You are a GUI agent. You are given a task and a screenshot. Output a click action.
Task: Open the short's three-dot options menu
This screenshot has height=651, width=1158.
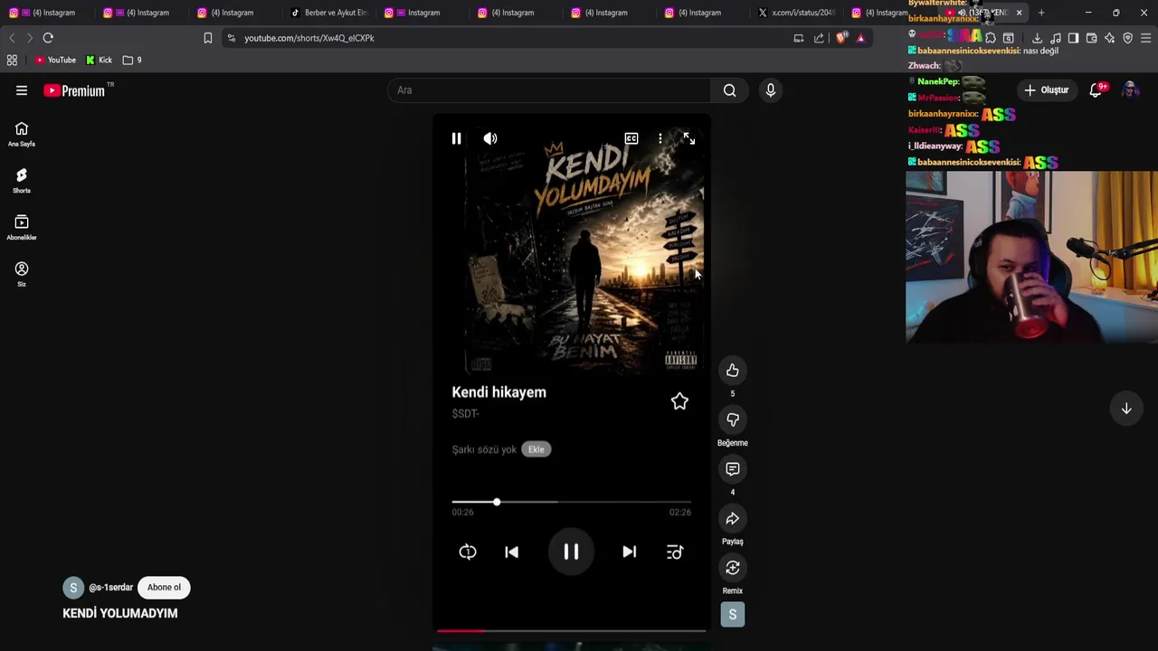tap(660, 138)
